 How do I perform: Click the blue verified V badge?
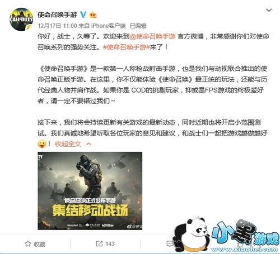click(83, 15)
